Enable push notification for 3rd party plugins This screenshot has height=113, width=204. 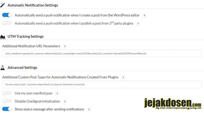[x=7, y=23]
